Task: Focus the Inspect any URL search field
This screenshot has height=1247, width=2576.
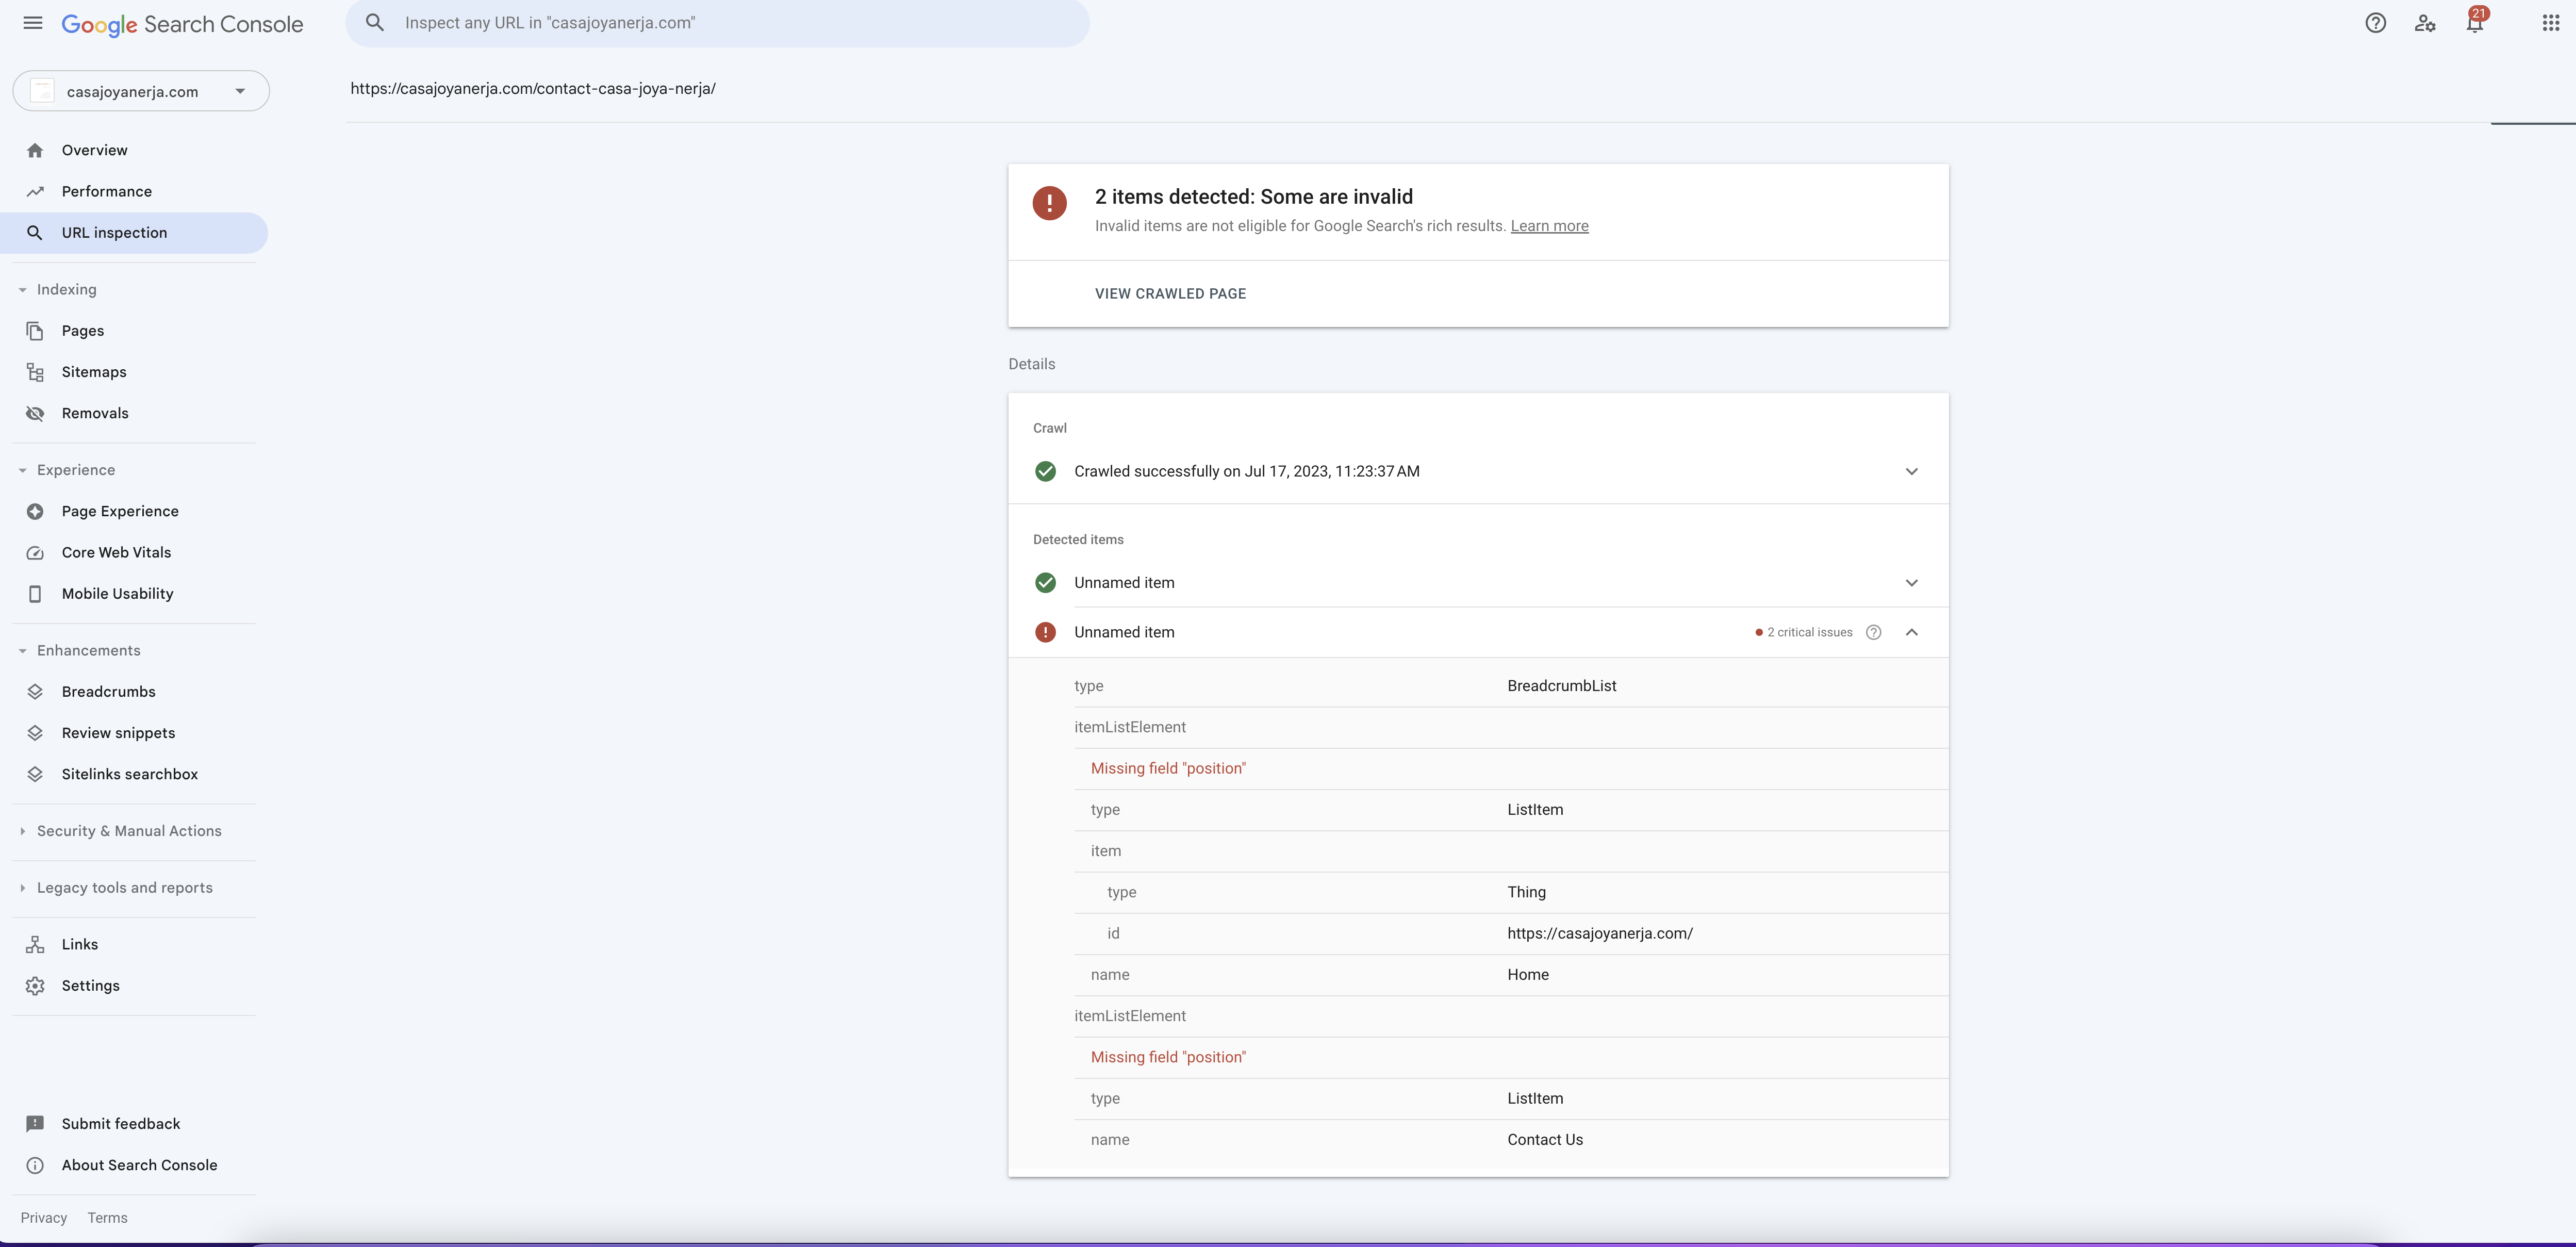Action: tap(717, 23)
